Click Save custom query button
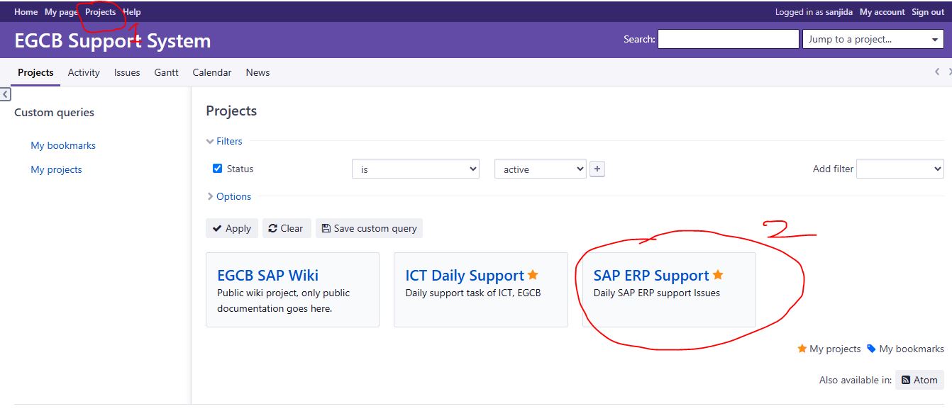 369,228
